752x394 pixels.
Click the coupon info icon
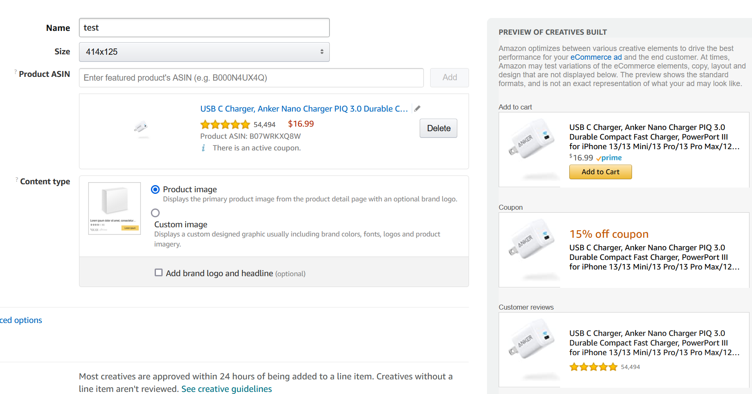coord(204,148)
